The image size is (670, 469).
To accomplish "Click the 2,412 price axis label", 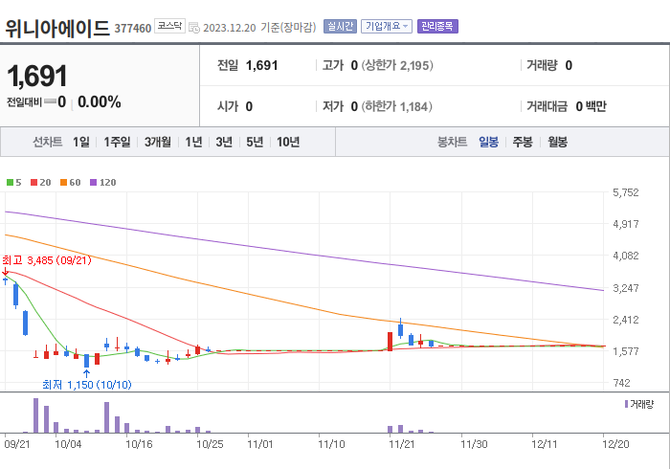I will pyautogui.click(x=626, y=320).
